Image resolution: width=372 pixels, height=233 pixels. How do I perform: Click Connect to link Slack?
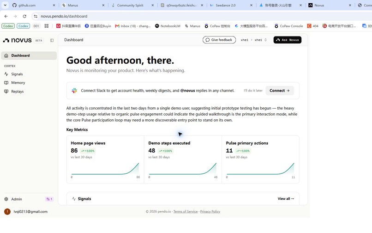pos(280,91)
